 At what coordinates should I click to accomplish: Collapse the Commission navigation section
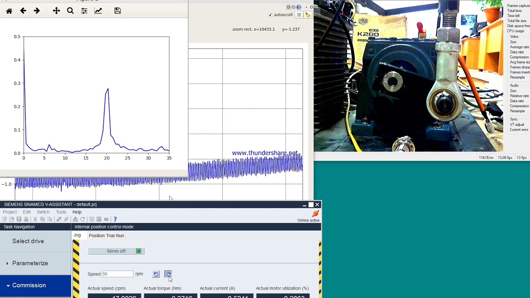(x=36, y=286)
